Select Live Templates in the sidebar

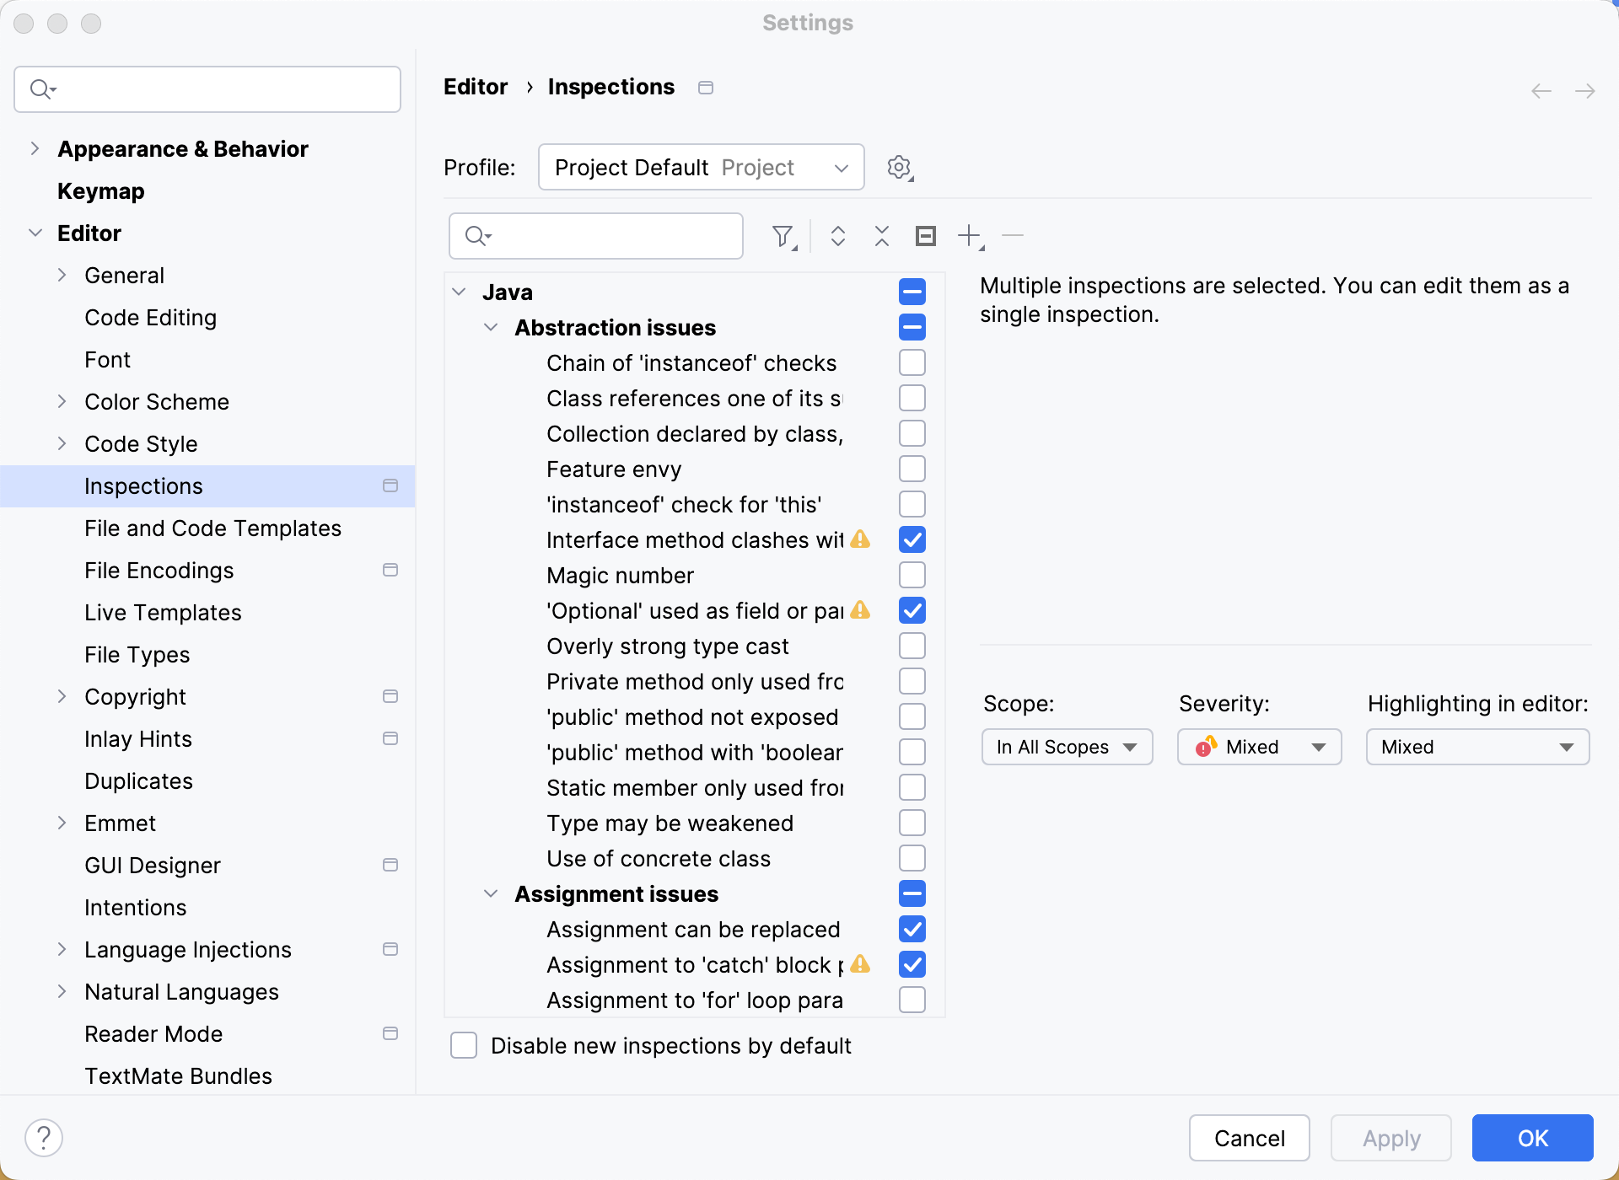click(162, 613)
